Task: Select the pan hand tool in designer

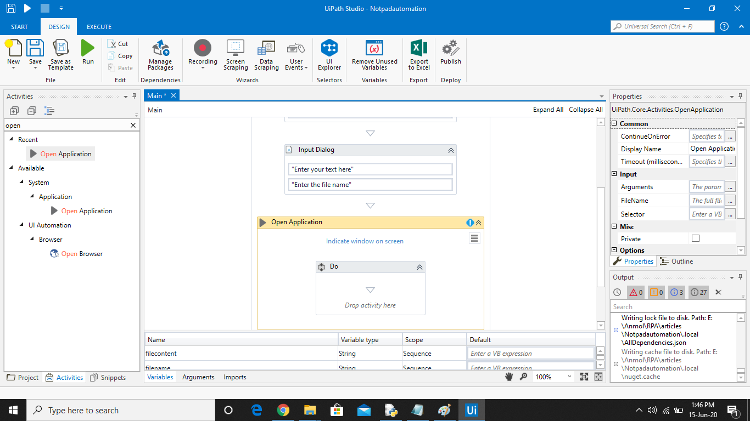Action: point(509,377)
